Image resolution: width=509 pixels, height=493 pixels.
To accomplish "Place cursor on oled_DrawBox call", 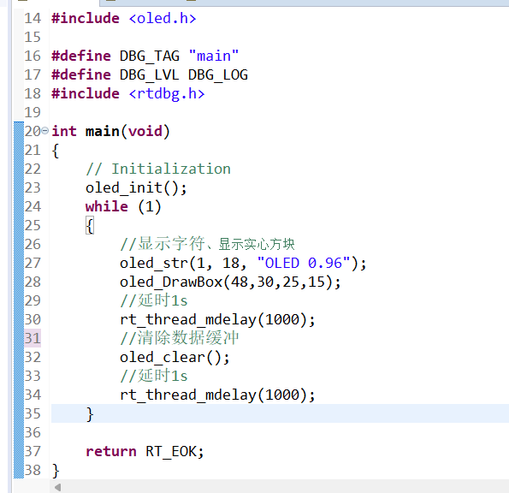I will (230, 282).
